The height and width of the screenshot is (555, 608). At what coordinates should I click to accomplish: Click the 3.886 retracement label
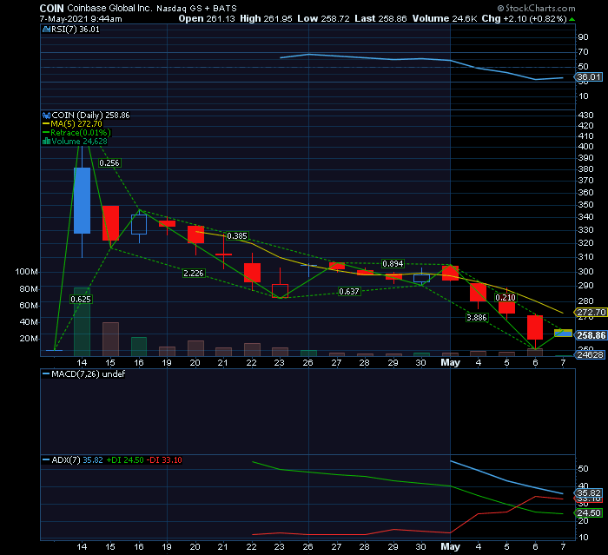[x=477, y=318]
